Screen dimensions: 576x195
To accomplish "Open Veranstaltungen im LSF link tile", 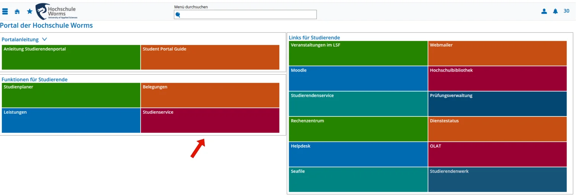I will tap(358, 53).
